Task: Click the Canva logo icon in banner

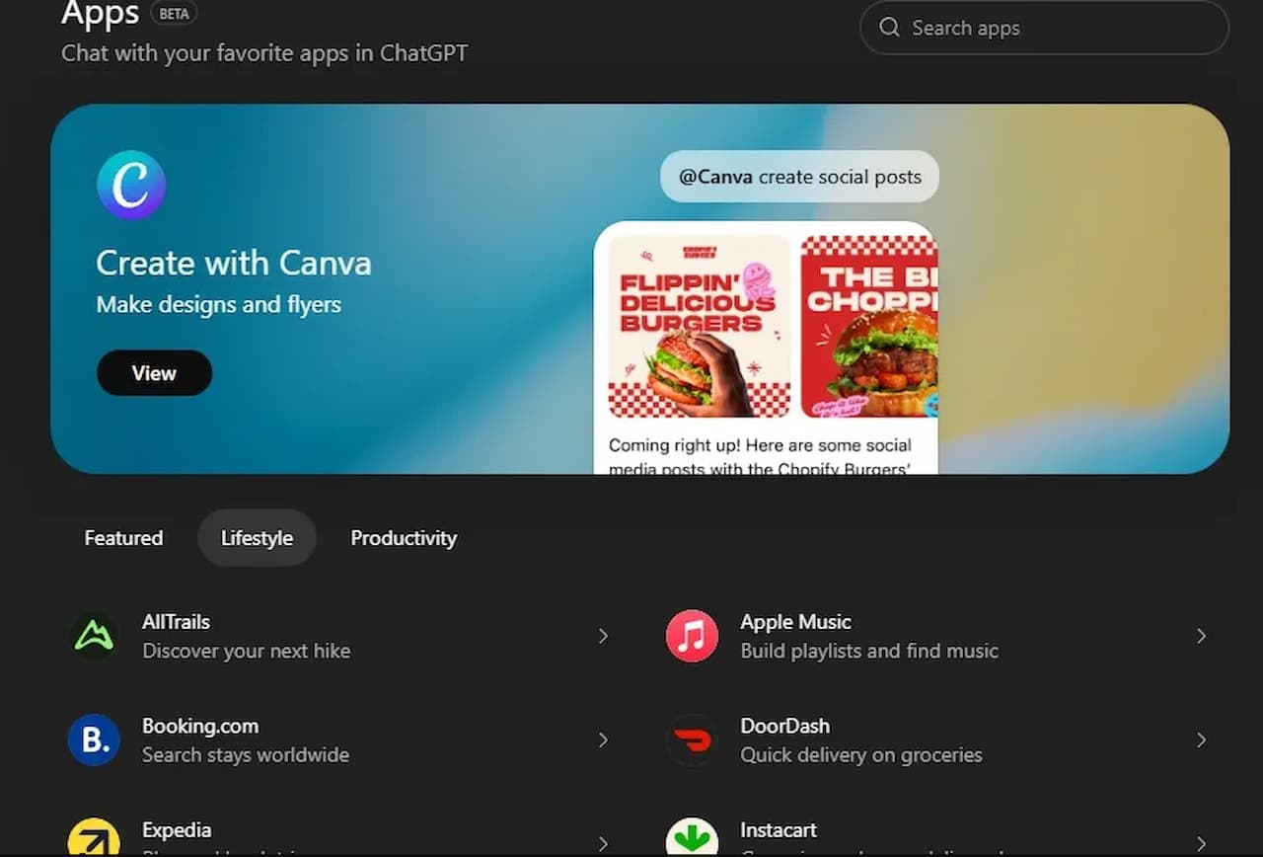Action: (131, 185)
